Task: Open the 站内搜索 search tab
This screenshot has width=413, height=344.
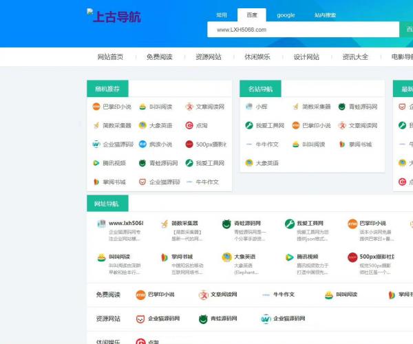Action: click(x=325, y=15)
